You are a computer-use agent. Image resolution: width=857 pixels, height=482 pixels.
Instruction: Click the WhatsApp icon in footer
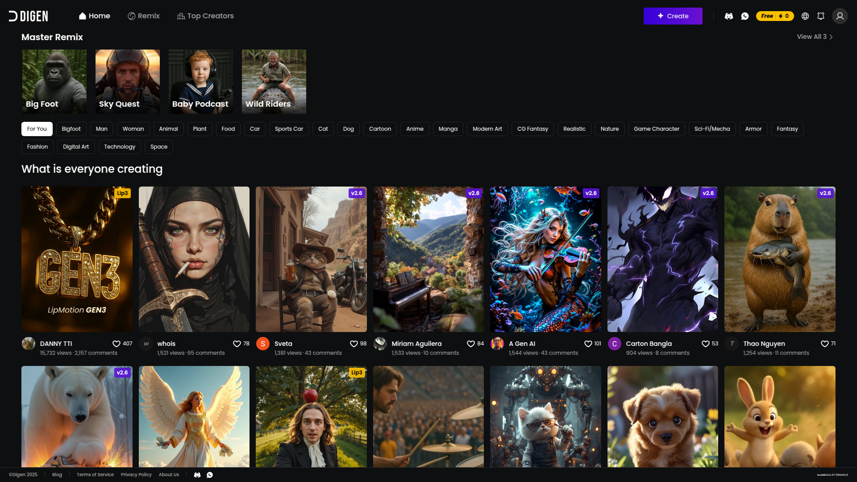[x=210, y=475]
